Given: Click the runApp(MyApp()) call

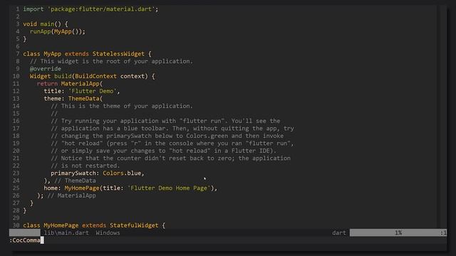Looking at the screenshot, I should click(58, 31).
